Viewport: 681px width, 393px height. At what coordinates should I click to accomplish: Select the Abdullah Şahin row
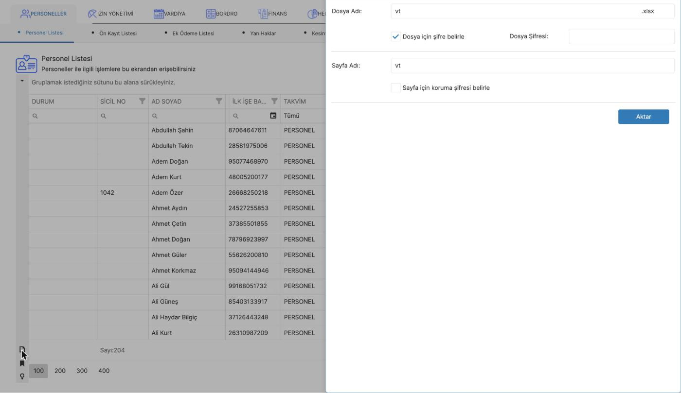pyautogui.click(x=177, y=130)
